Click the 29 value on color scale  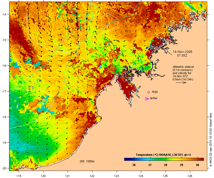[x=181, y=165]
